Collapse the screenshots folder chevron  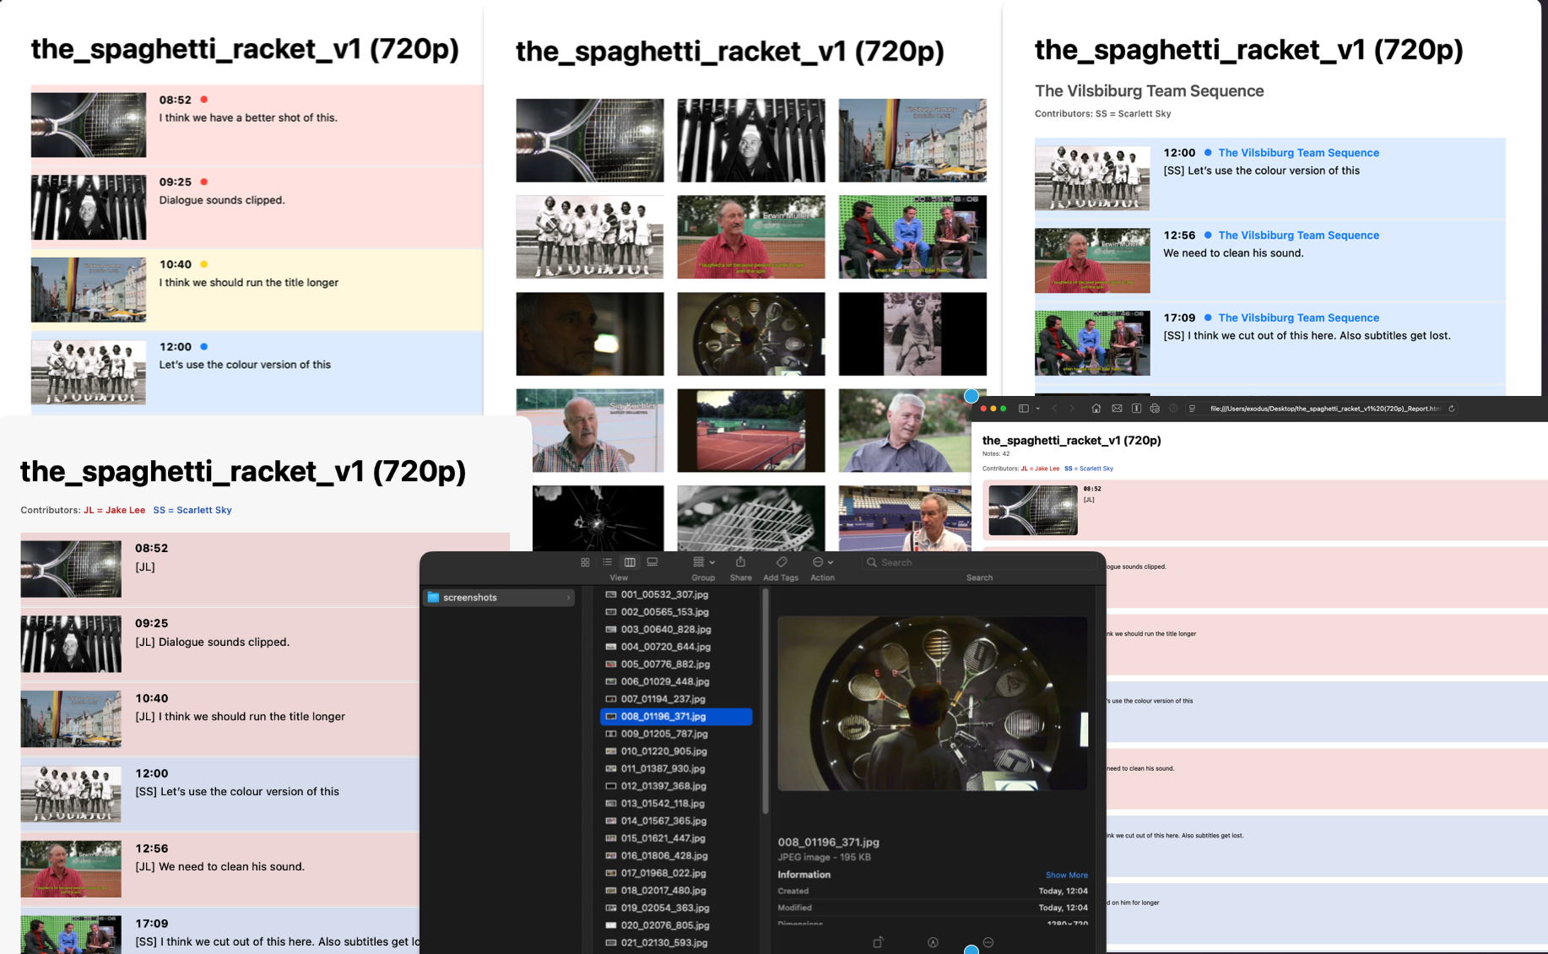coord(568,598)
